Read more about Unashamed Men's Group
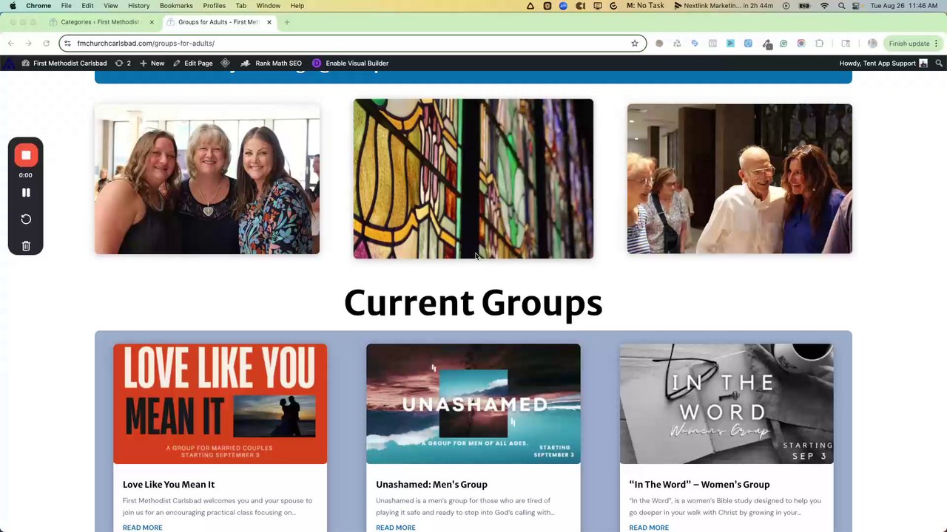The height and width of the screenshot is (532, 947). 396,528
